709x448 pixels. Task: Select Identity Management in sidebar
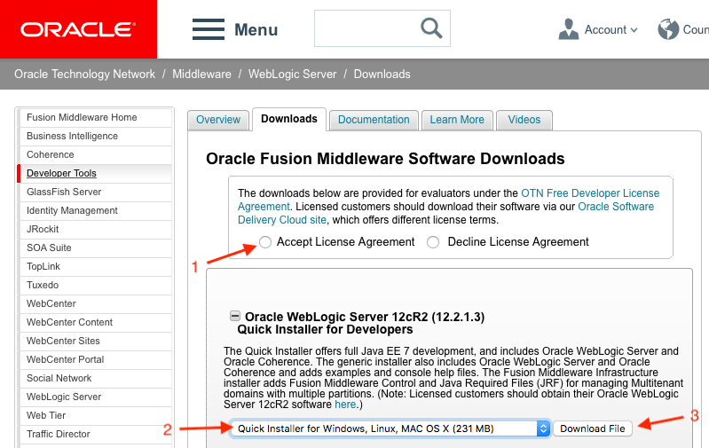(x=96, y=210)
